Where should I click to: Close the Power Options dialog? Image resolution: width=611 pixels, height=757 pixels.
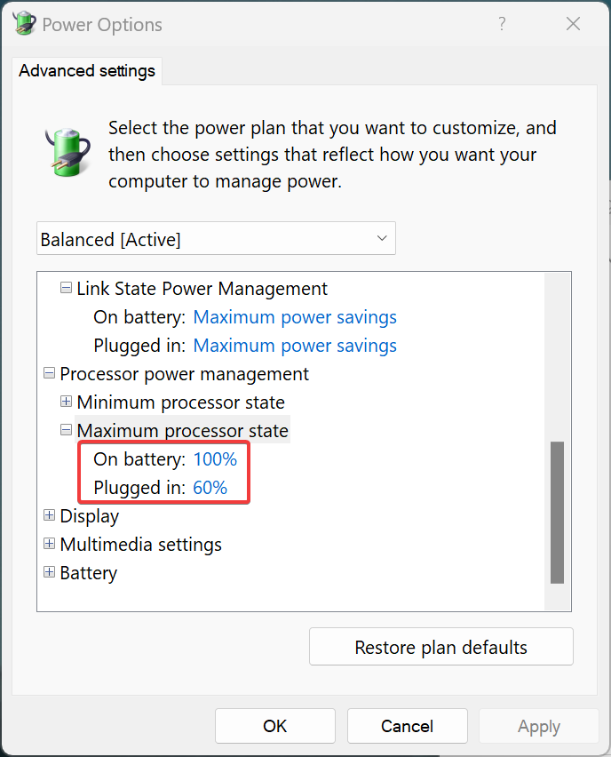(573, 24)
